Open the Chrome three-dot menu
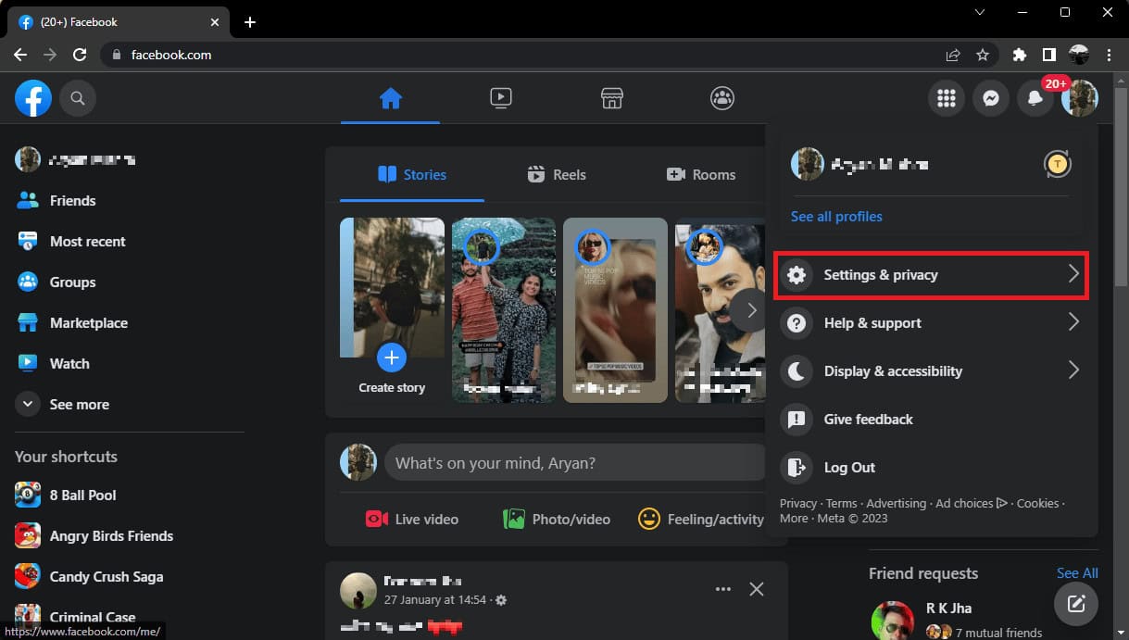 (1109, 55)
